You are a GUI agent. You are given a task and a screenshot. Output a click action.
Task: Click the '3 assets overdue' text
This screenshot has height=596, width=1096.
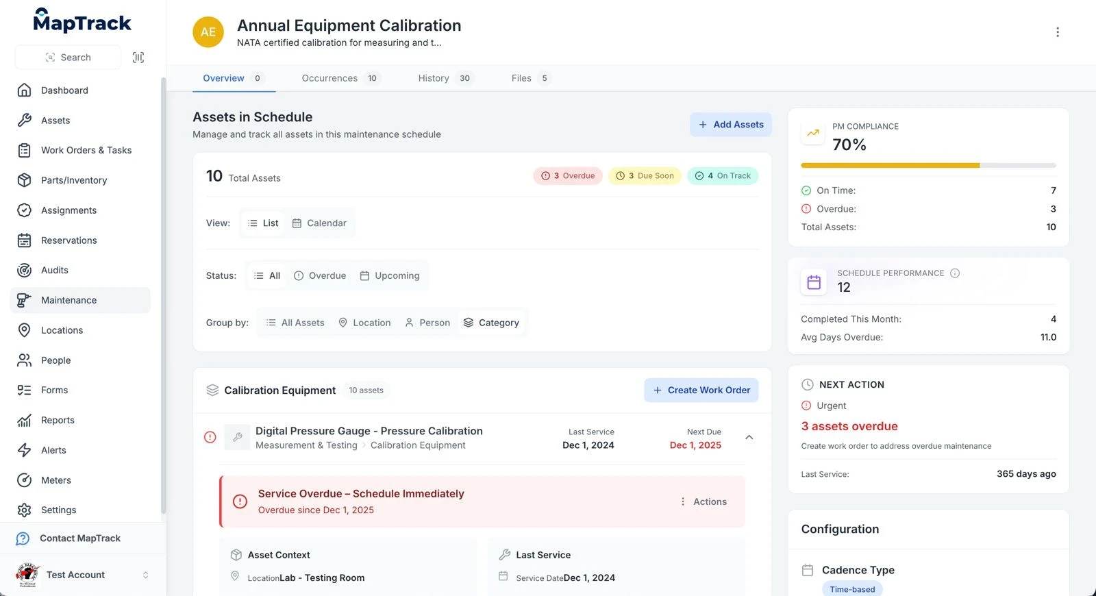pyautogui.click(x=849, y=426)
